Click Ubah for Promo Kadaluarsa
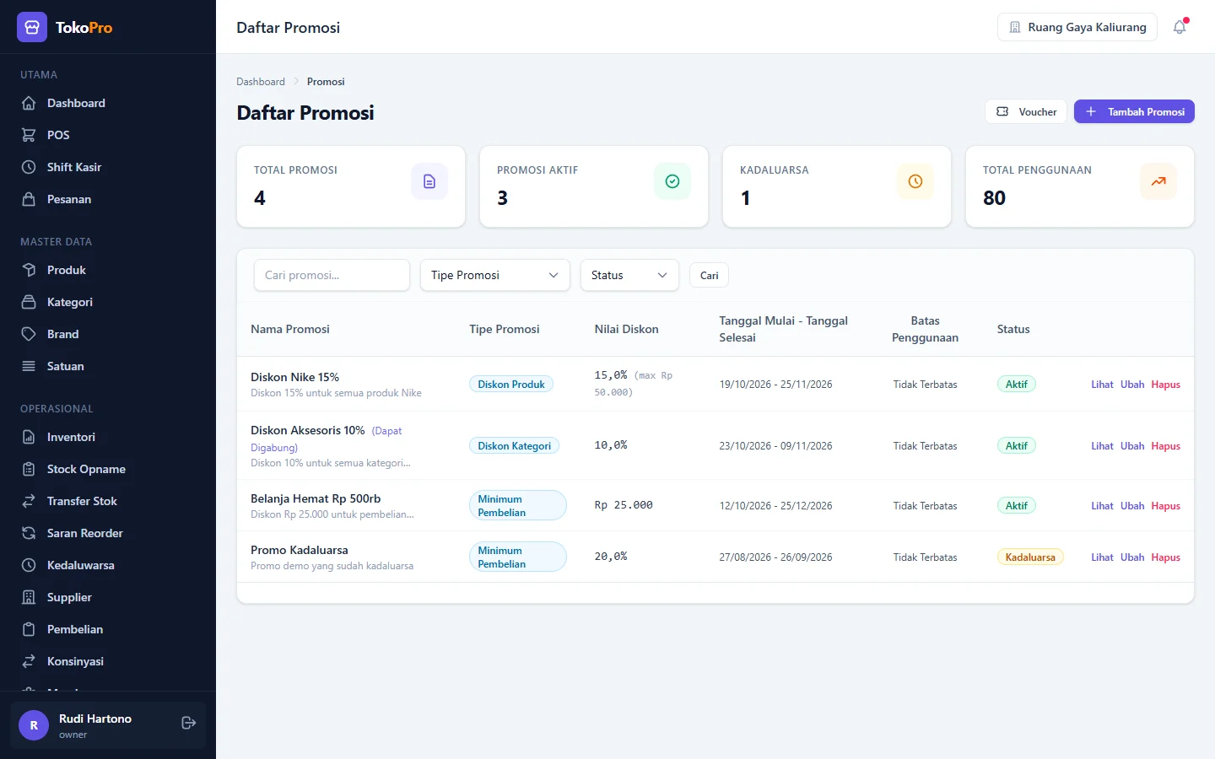 click(x=1132, y=557)
